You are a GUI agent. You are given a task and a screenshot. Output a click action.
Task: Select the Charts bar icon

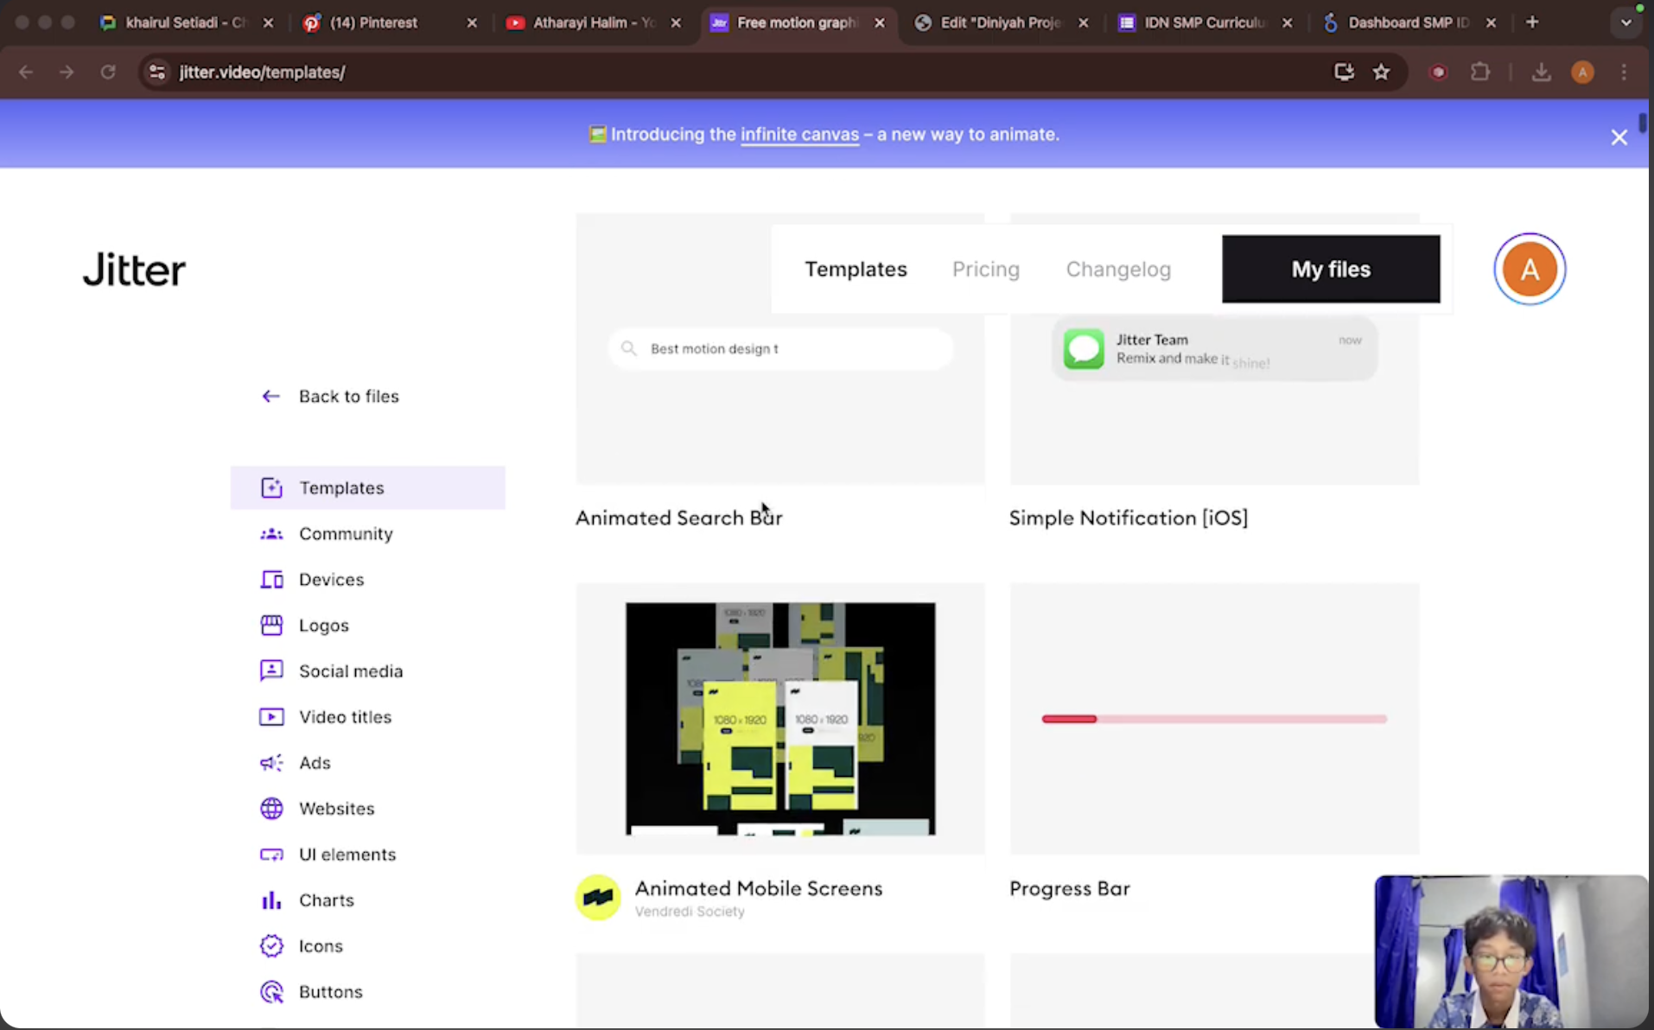(x=271, y=900)
